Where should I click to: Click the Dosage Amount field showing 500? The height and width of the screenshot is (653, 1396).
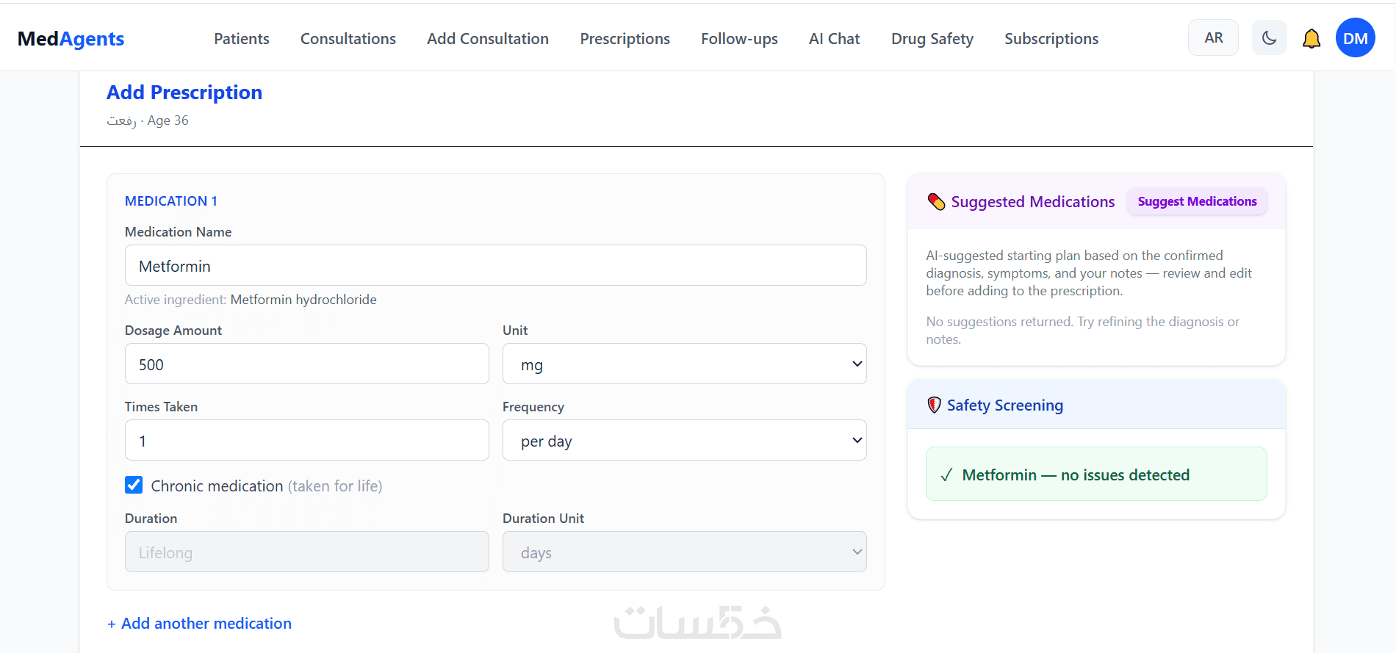pyautogui.click(x=306, y=364)
